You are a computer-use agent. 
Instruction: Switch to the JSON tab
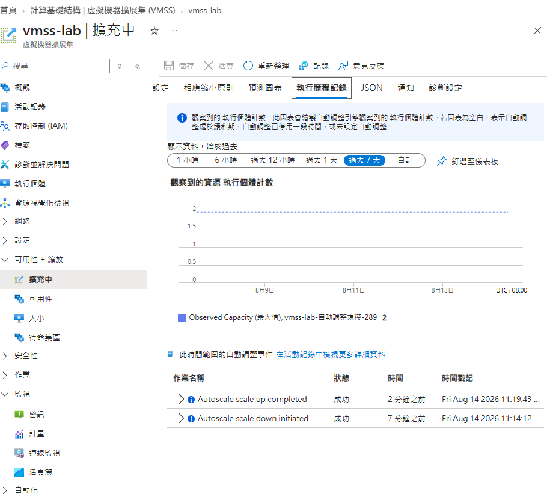pyautogui.click(x=371, y=88)
